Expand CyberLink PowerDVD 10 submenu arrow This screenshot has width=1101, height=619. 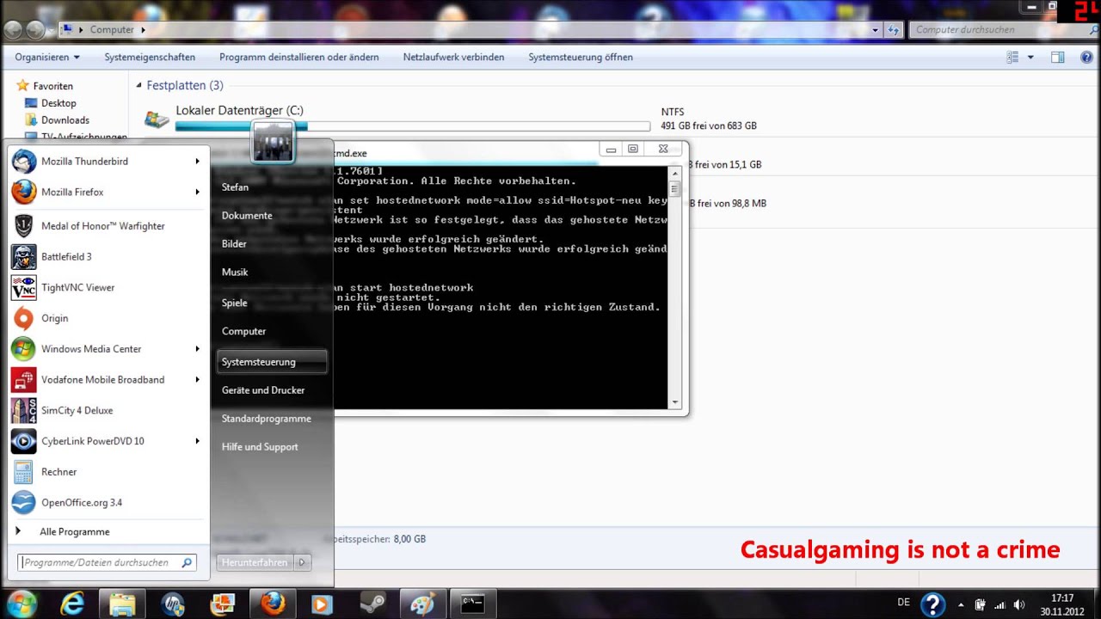197,441
